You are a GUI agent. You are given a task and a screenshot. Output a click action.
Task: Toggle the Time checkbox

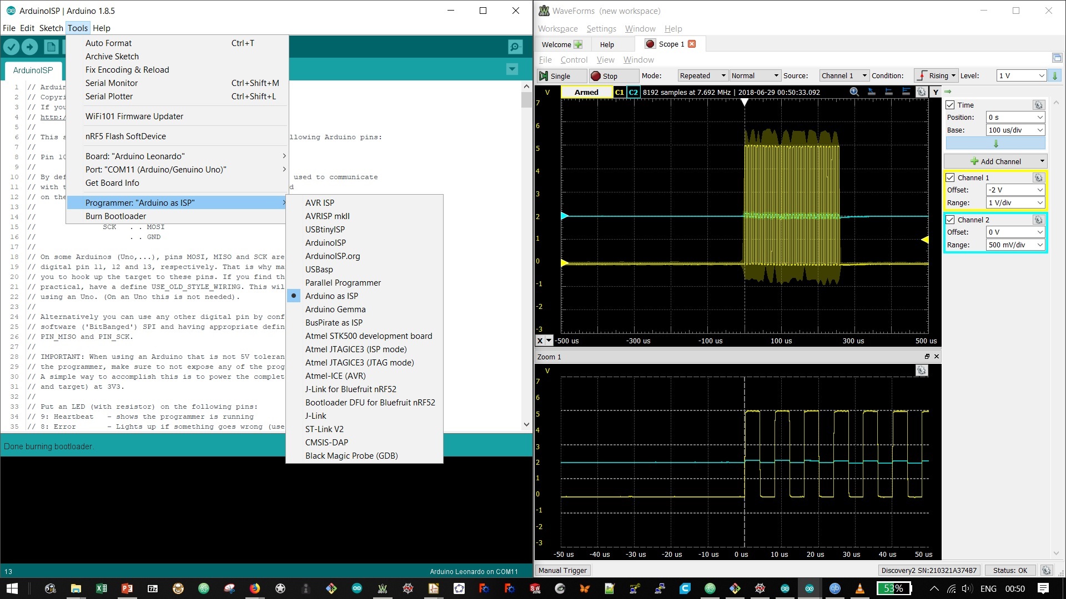click(x=950, y=105)
